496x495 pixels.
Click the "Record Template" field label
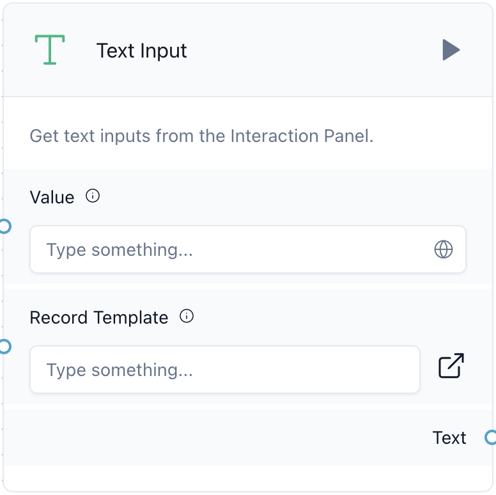click(x=99, y=317)
